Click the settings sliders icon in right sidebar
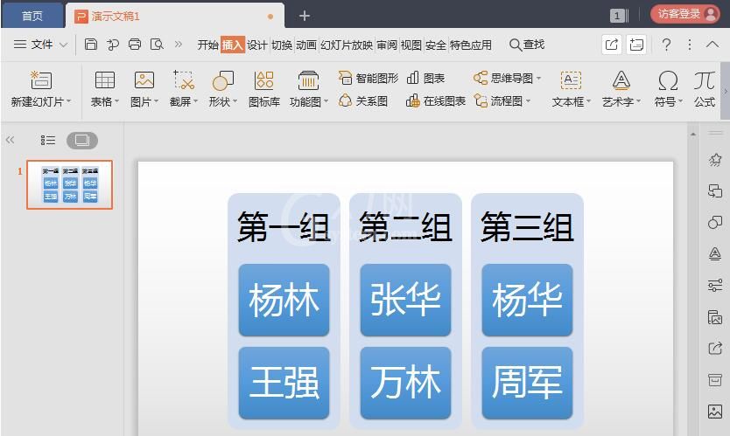The width and height of the screenshot is (730, 436). click(714, 285)
